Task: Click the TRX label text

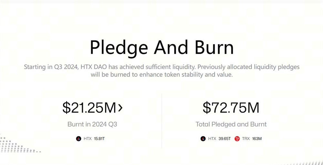Action: click(245, 139)
